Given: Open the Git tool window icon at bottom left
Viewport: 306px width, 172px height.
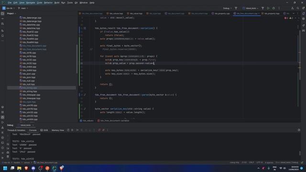Looking at the screenshot, I should [x=2, y=158].
